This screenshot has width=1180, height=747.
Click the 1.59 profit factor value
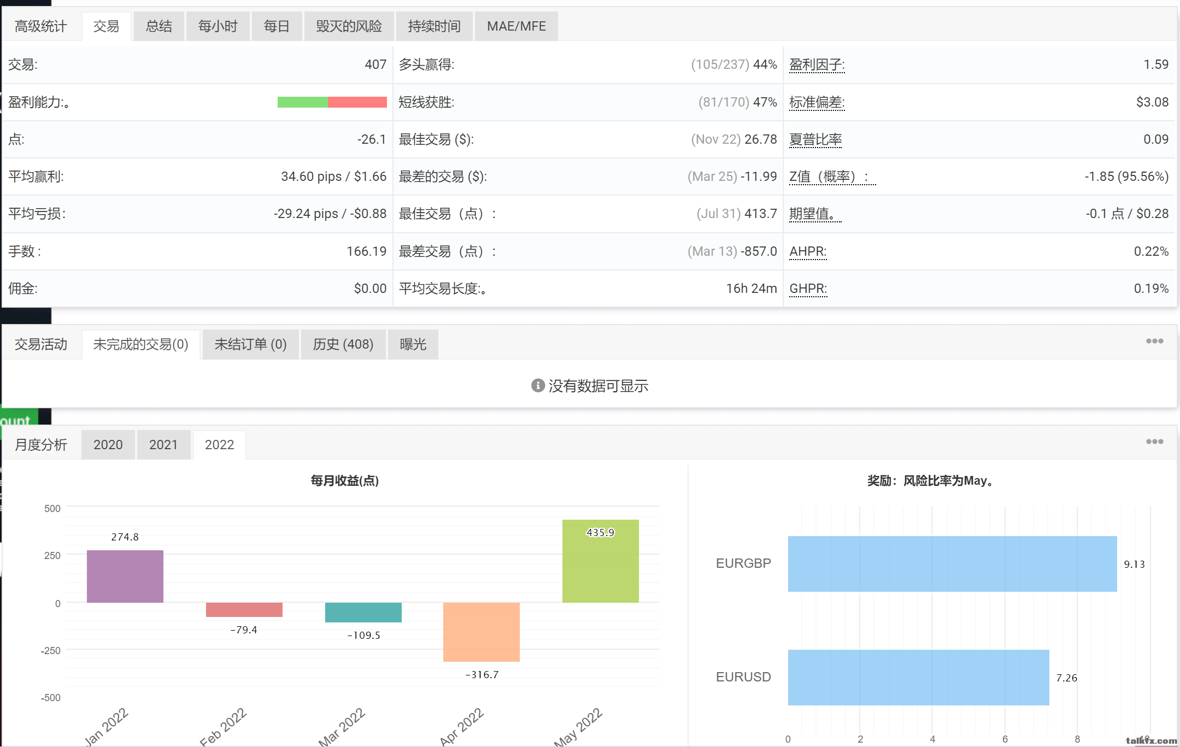(x=1156, y=64)
